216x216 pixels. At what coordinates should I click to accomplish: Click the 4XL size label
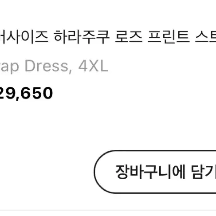pos(93,66)
